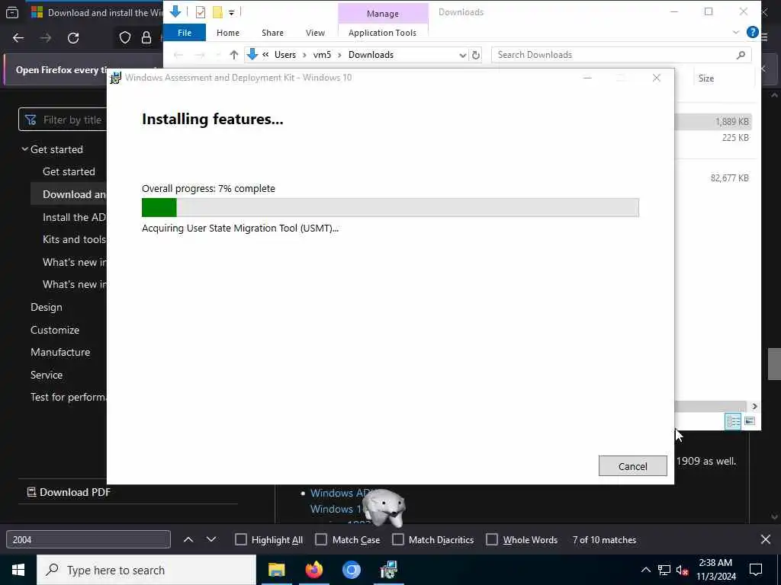The image size is (781, 585).
Task: Open Get started sub-item in sidebar
Action: (69, 171)
